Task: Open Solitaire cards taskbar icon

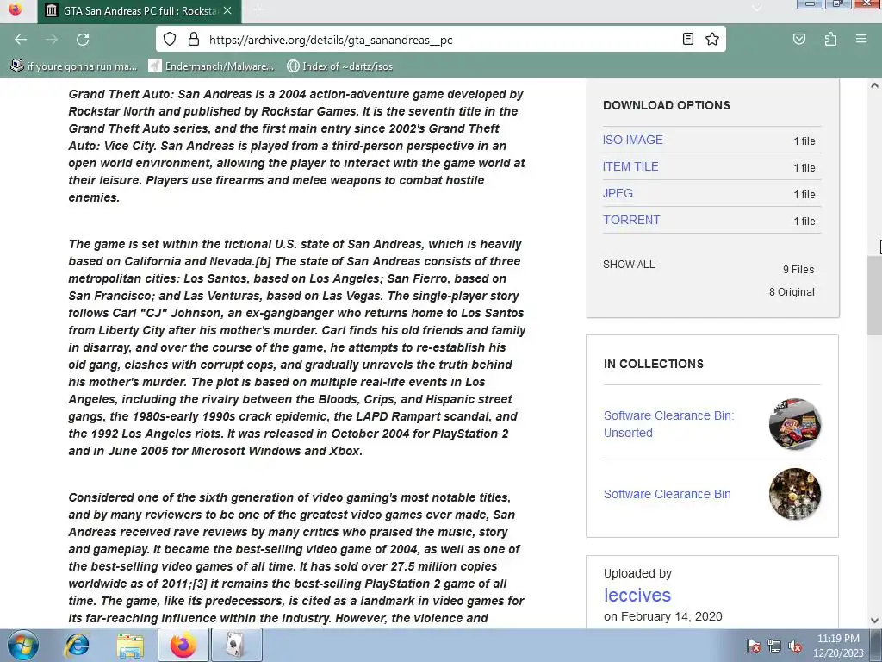Action: tap(236, 645)
